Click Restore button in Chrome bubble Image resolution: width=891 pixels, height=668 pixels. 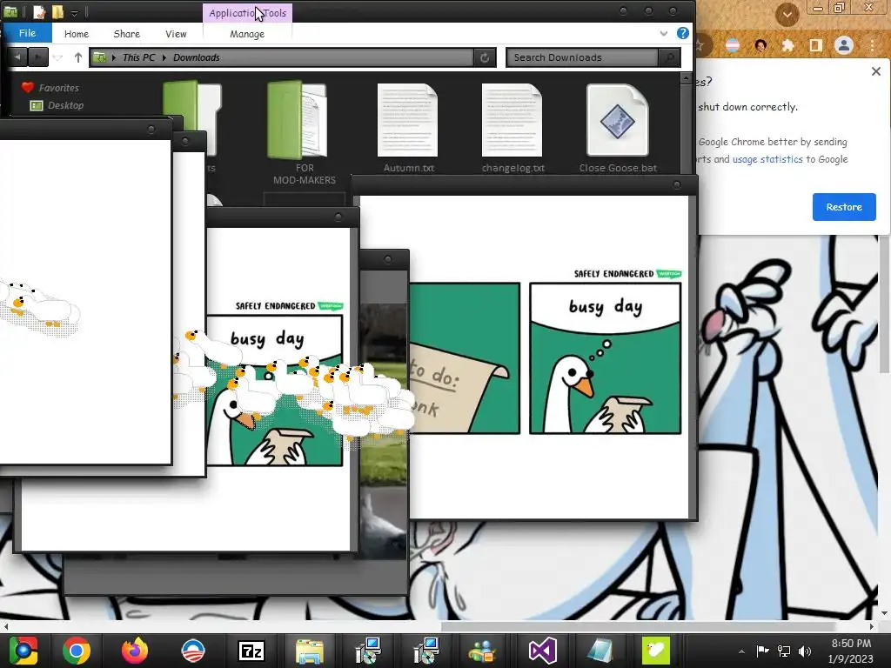(x=844, y=207)
